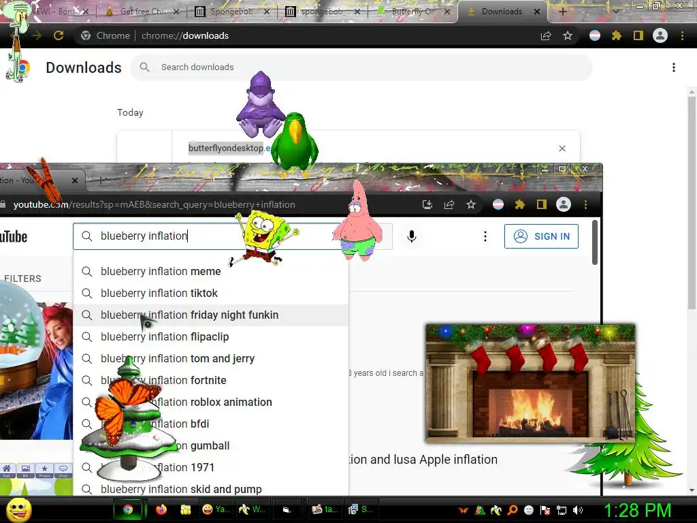This screenshot has height=523, width=697.
Task: Open the tab search dropdown arrow
Action: click(x=615, y=12)
